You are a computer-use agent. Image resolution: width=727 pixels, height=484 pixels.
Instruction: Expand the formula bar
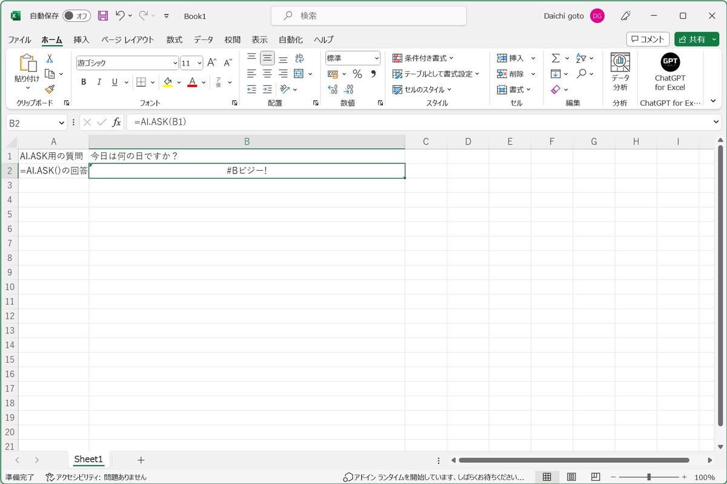pos(717,122)
